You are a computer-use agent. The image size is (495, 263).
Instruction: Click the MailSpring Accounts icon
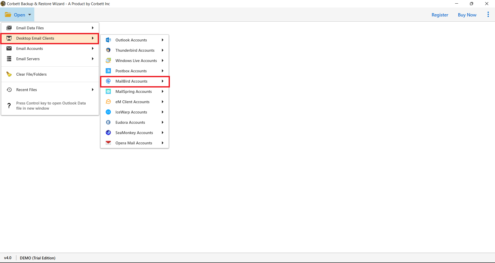tap(108, 91)
